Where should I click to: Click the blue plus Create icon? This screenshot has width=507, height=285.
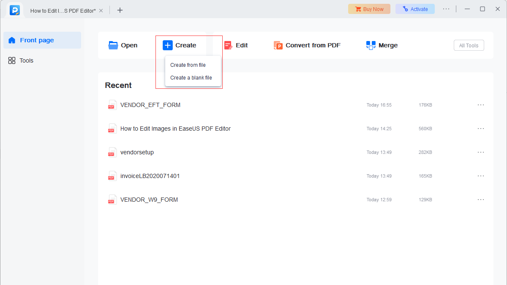tap(168, 45)
